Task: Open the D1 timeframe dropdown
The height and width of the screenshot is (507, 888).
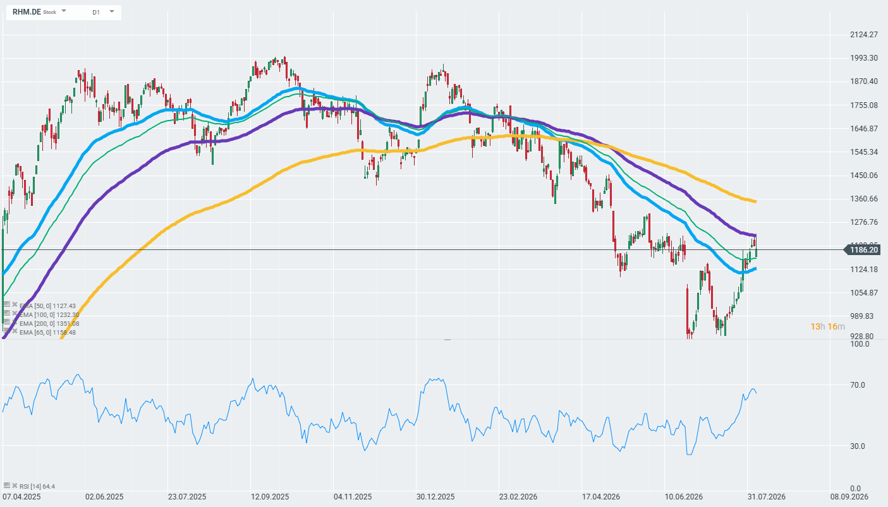Action: pyautogui.click(x=112, y=11)
